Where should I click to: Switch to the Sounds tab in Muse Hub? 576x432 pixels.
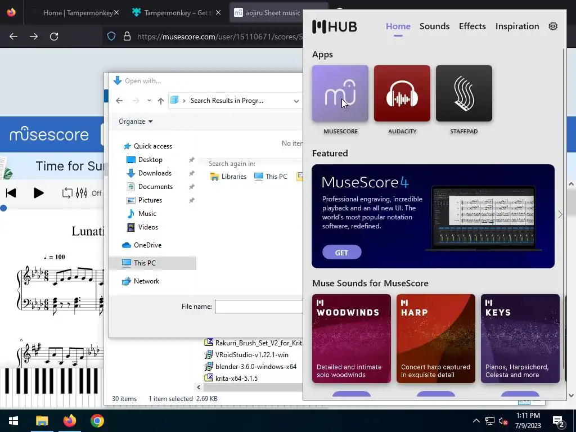coord(435,26)
